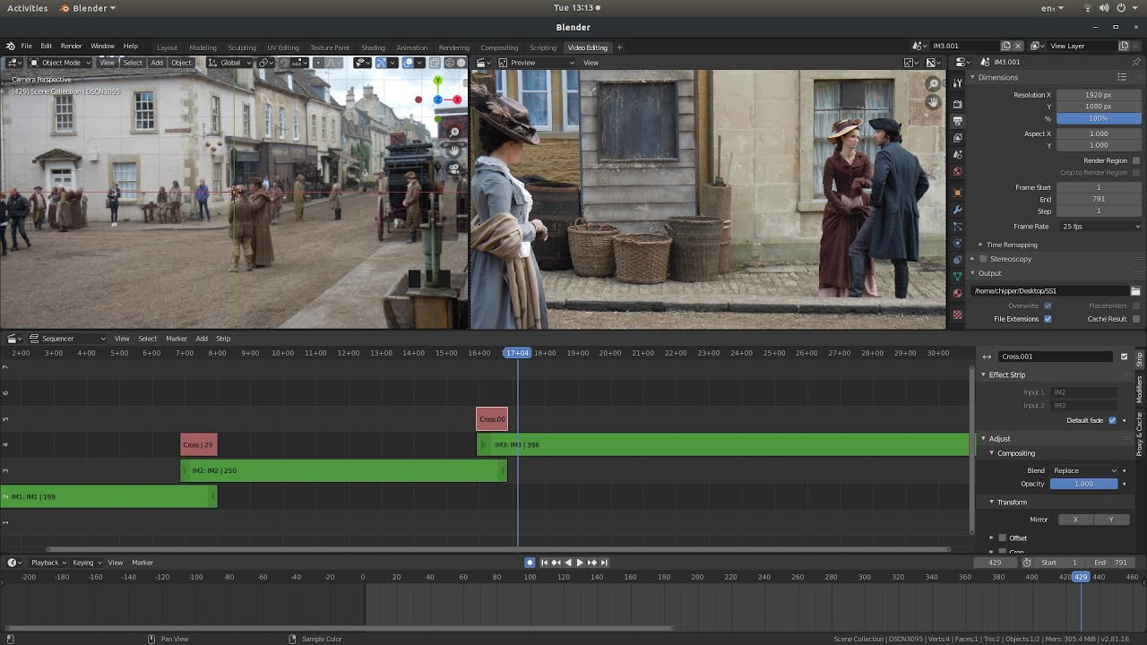Image resolution: width=1147 pixels, height=645 pixels.
Task: Click the Opacity 1.000 slider
Action: [1084, 484]
